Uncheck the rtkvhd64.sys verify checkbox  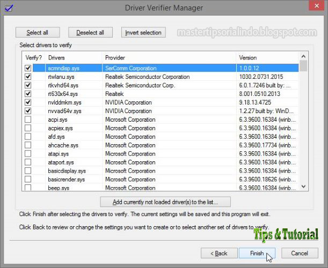click(28, 85)
